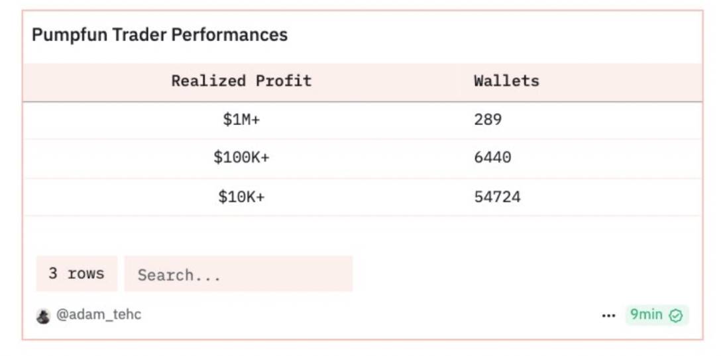Click the adam_tehc profile avatar
Screen dimensions: 725x356
click(43, 316)
